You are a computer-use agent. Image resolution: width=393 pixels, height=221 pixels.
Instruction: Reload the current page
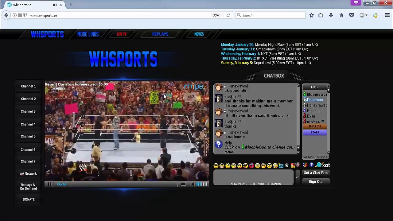click(228, 15)
